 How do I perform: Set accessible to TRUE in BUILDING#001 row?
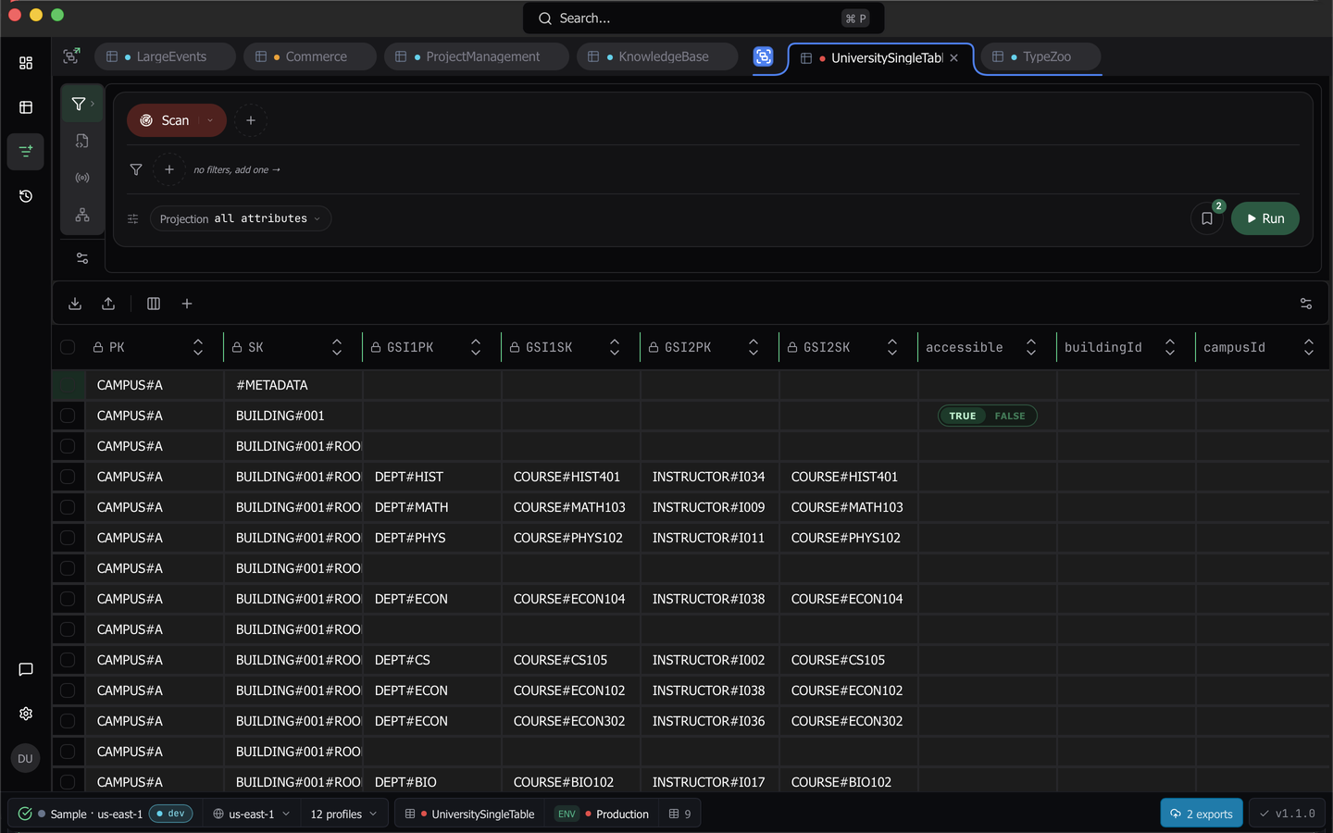tap(963, 416)
